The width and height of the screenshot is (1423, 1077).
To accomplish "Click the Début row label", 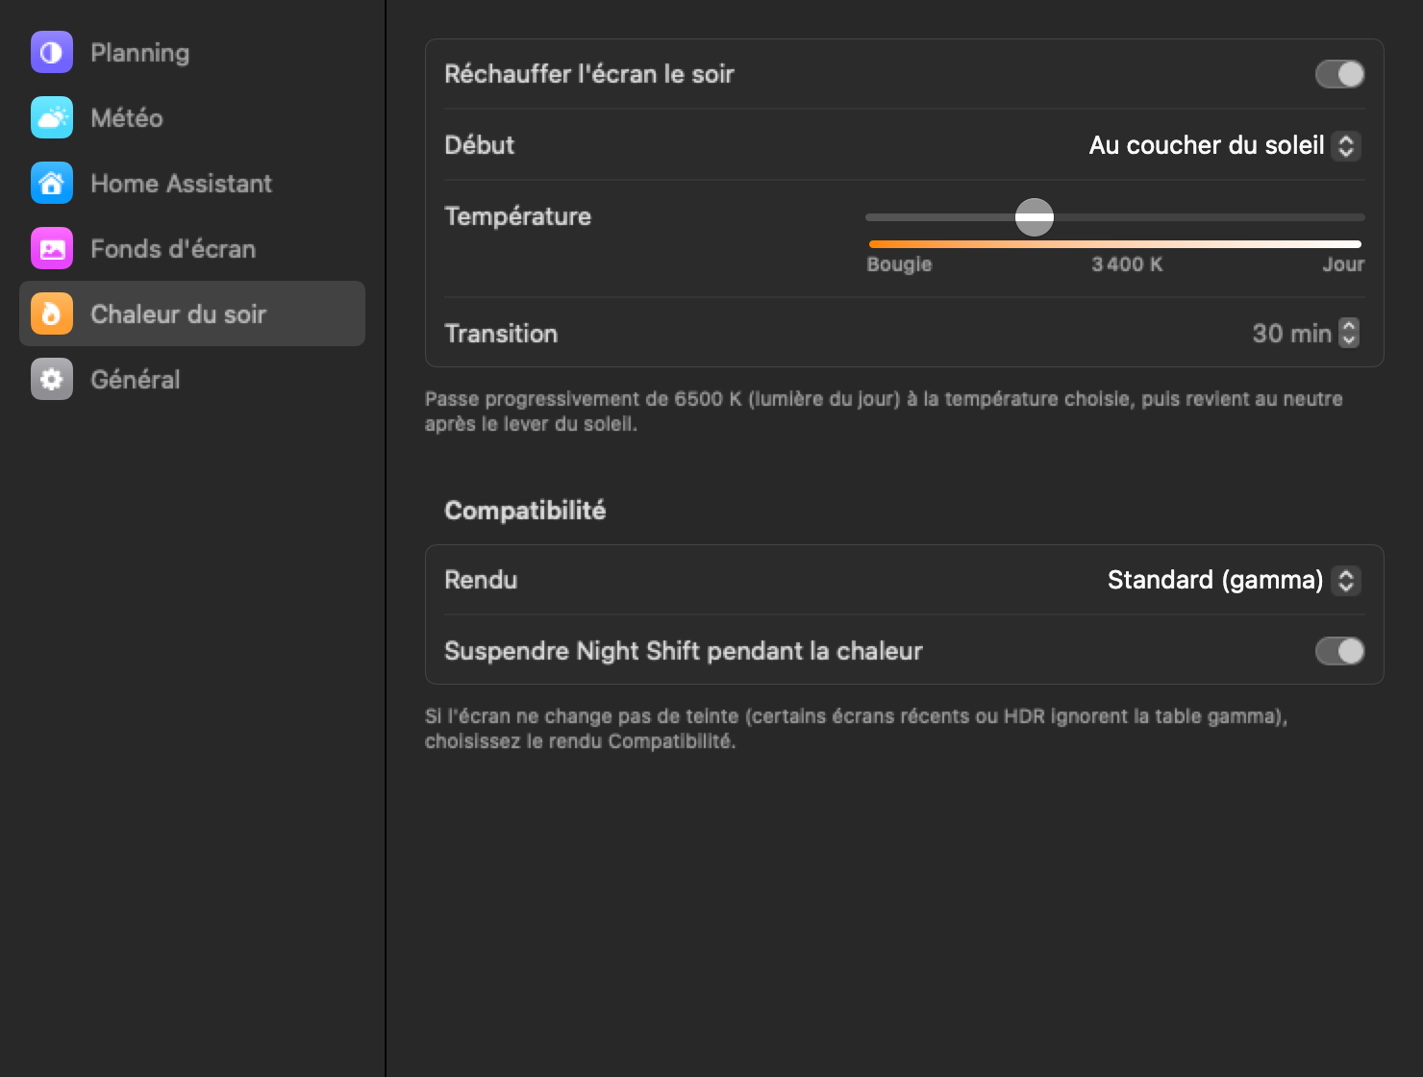I will click(x=479, y=145).
